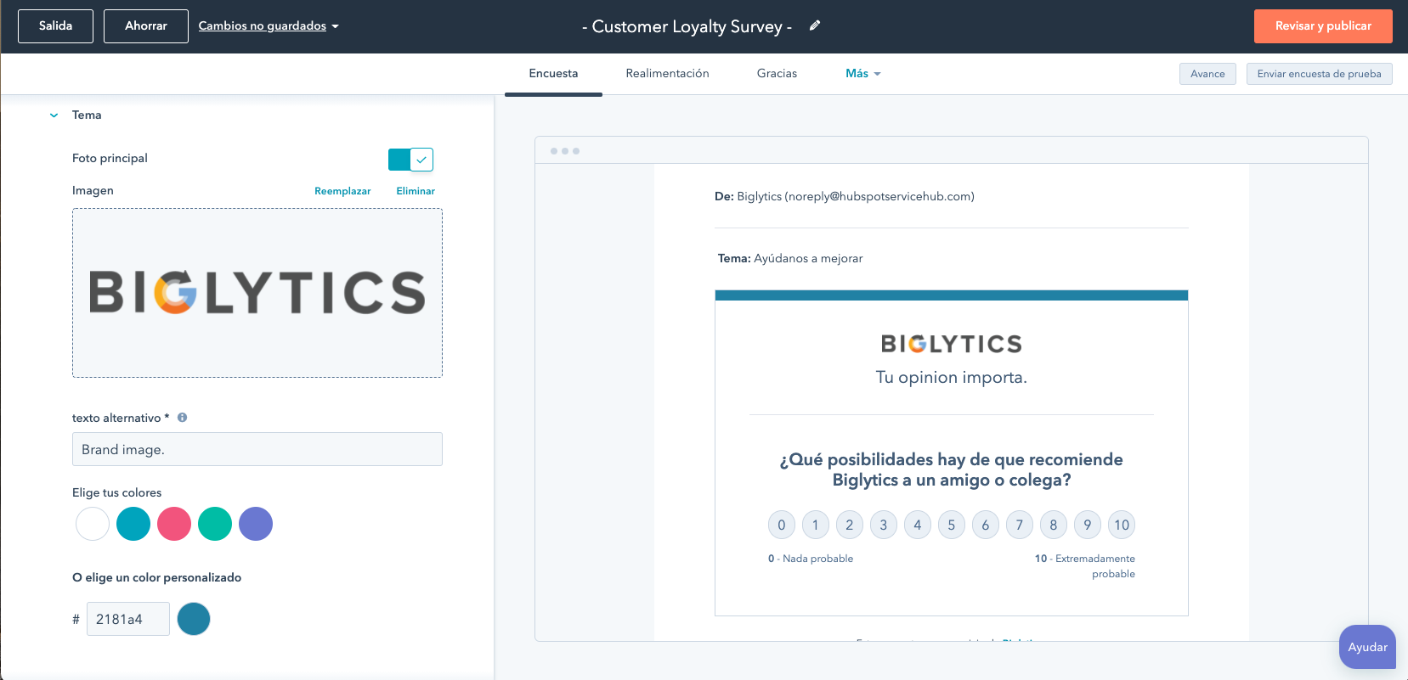This screenshot has height=680, width=1408.
Task: Select rating 9 in survey preview
Action: (x=1088, y=525)
